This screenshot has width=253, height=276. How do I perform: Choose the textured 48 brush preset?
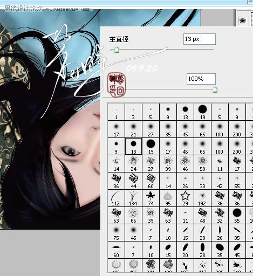(x=202, y=216)
